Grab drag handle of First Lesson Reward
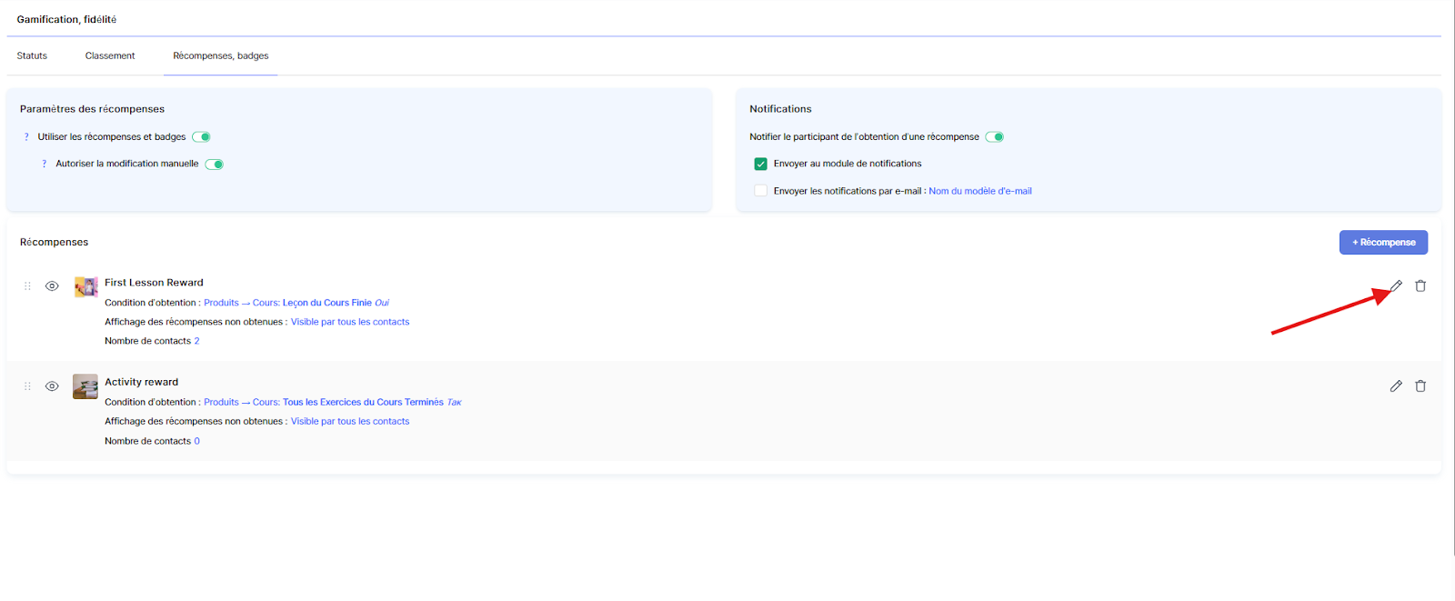 27,286
